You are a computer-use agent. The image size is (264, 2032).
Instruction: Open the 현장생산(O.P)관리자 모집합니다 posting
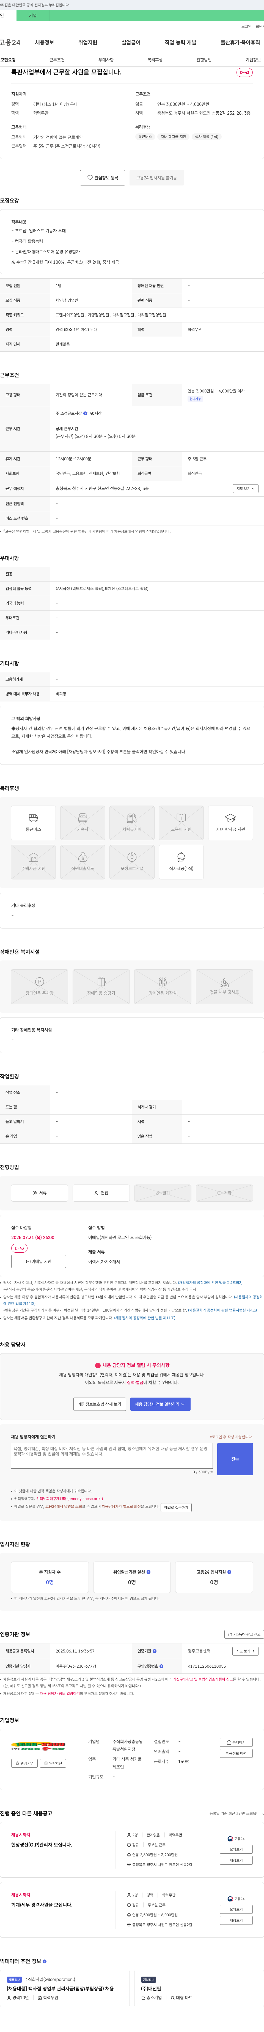pyautogui.click(x=42, y=1845)
